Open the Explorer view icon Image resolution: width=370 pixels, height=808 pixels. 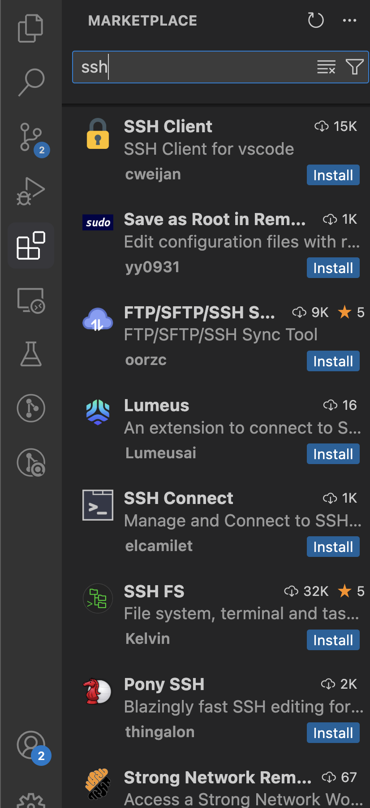pos(30,28)
